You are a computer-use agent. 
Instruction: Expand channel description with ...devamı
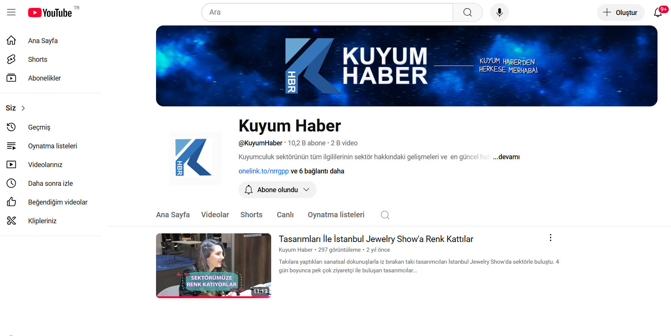click(x=506, y=157)
